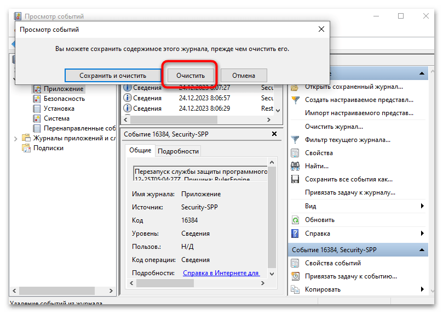Click the Свойства событий icon

295,263
